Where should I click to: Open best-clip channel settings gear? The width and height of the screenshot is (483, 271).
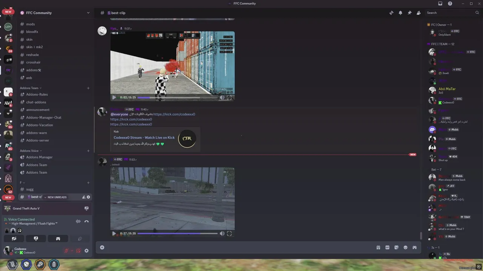[x=89, y=197]
